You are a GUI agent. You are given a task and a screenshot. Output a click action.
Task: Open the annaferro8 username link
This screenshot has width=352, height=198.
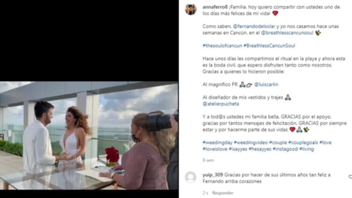(215, 7)
